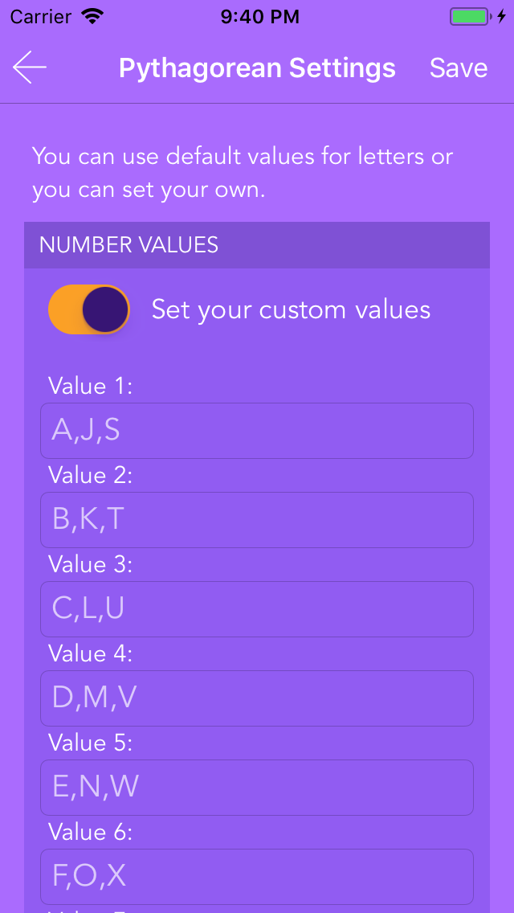Screen dimensions: 514x913
Task: Click inside the Value 5 field E,N,W
Action: 257,788
